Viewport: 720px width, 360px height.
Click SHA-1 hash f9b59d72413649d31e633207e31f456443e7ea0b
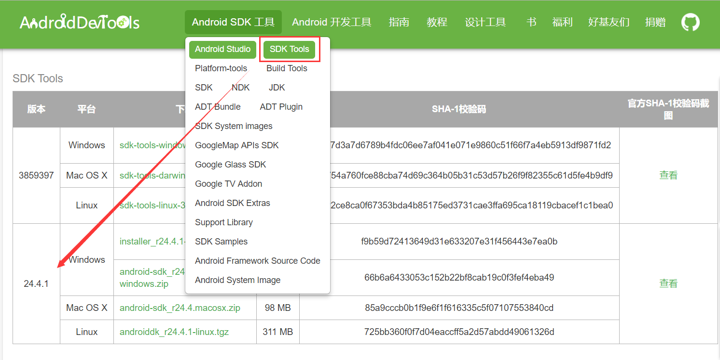pyautogui.click(x=459, y=242)
